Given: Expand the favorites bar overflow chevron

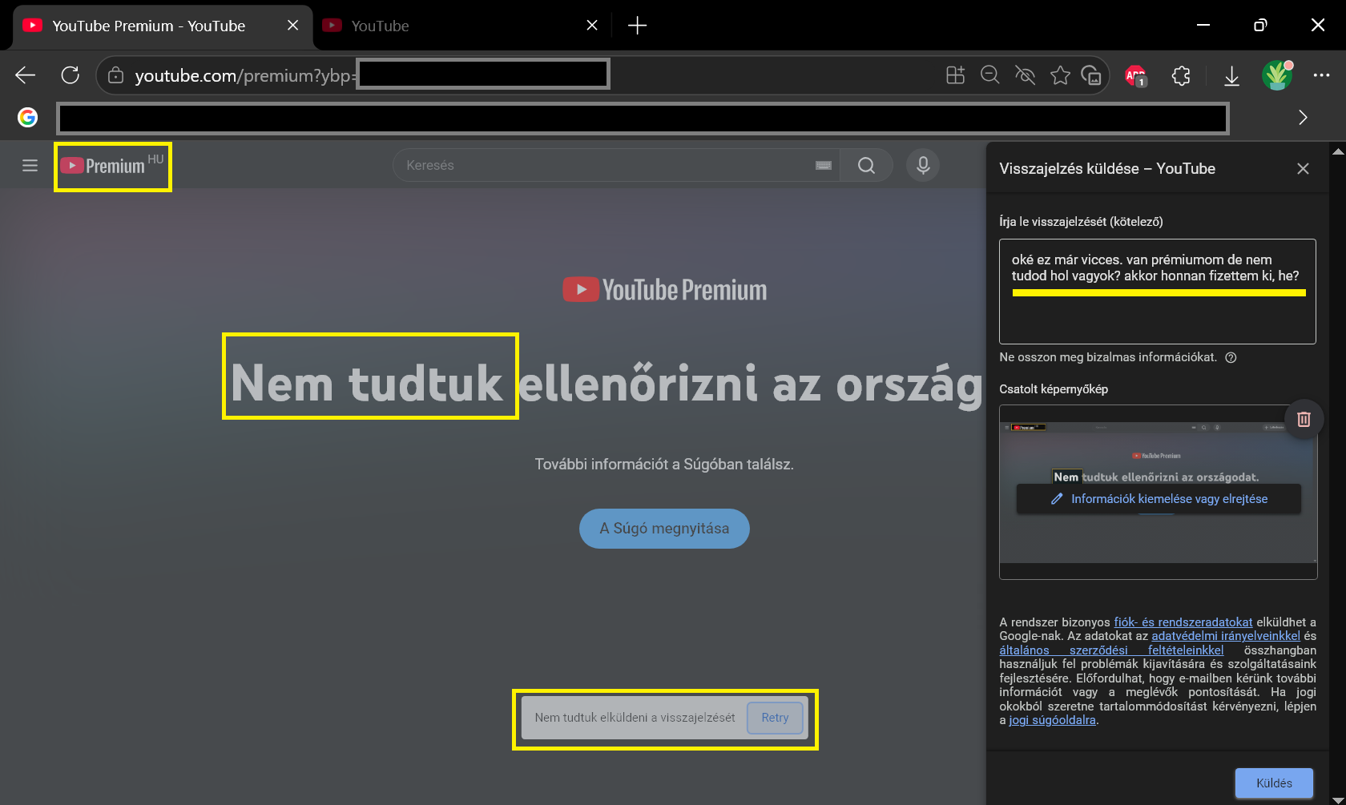Looking at the screenshot, I should pos(1303,118).
